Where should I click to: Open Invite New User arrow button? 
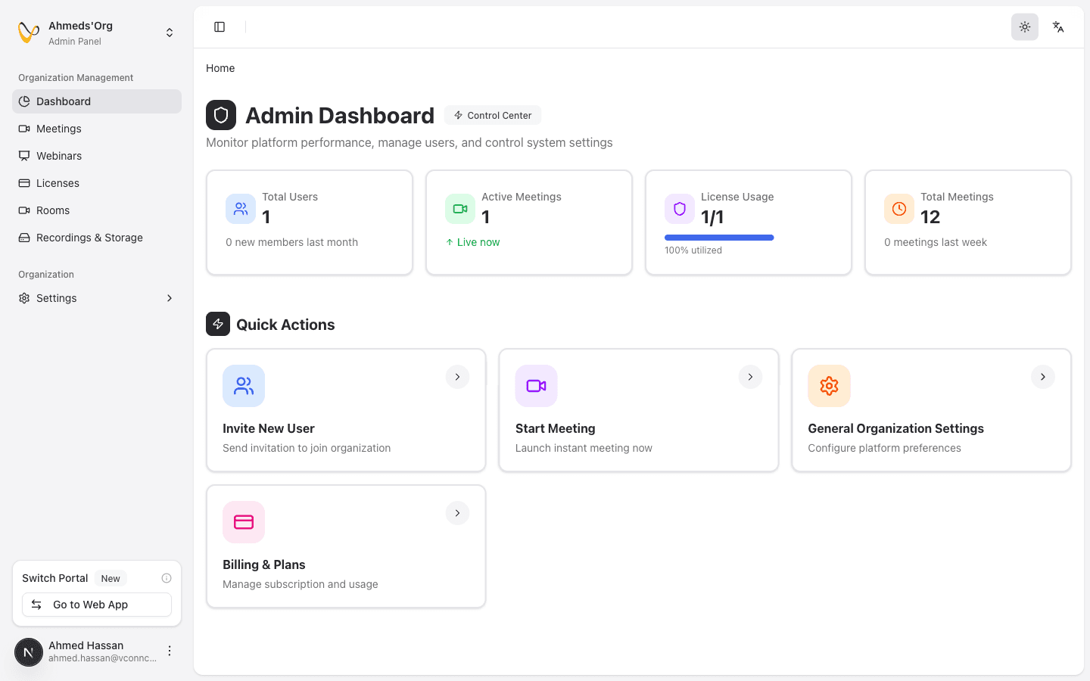click(x=457, y=377)
